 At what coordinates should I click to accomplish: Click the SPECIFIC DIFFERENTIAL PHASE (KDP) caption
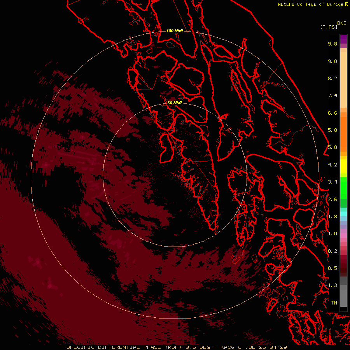point(124,347)
